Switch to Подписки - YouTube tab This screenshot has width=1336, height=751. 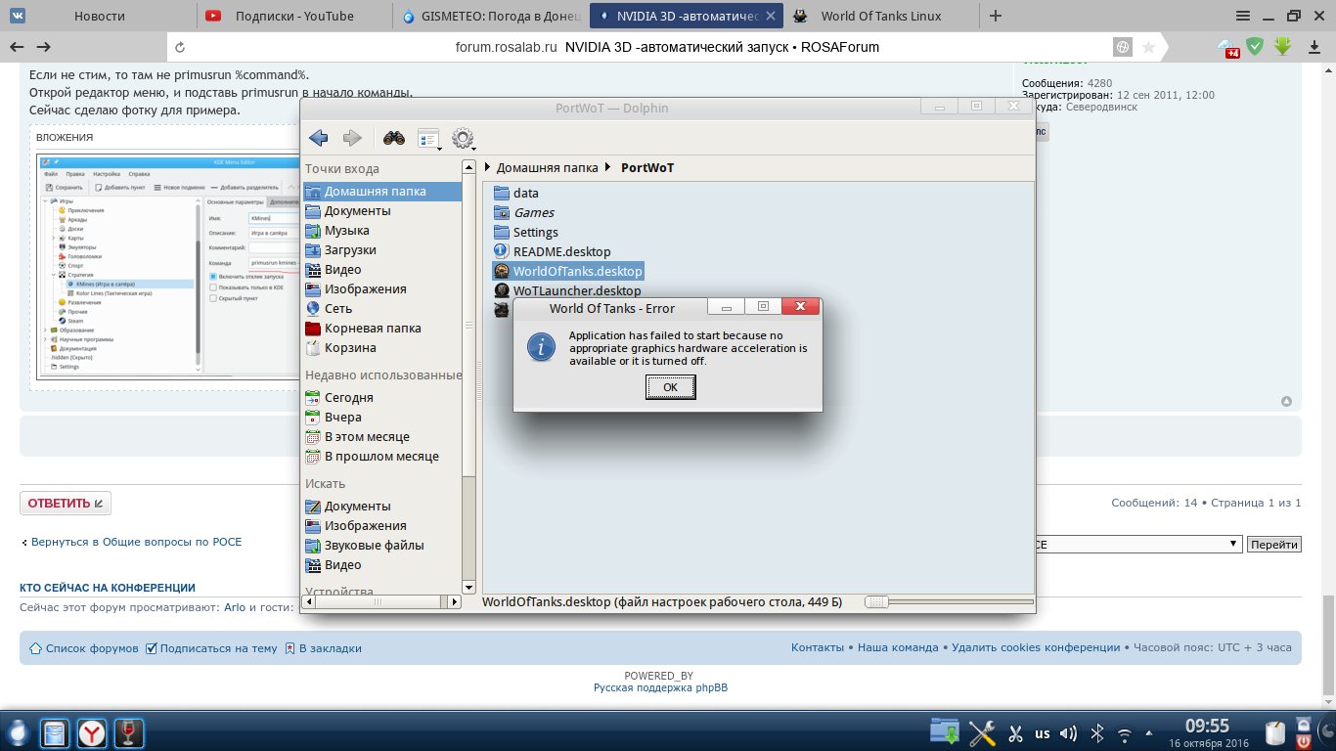point(294,16)
